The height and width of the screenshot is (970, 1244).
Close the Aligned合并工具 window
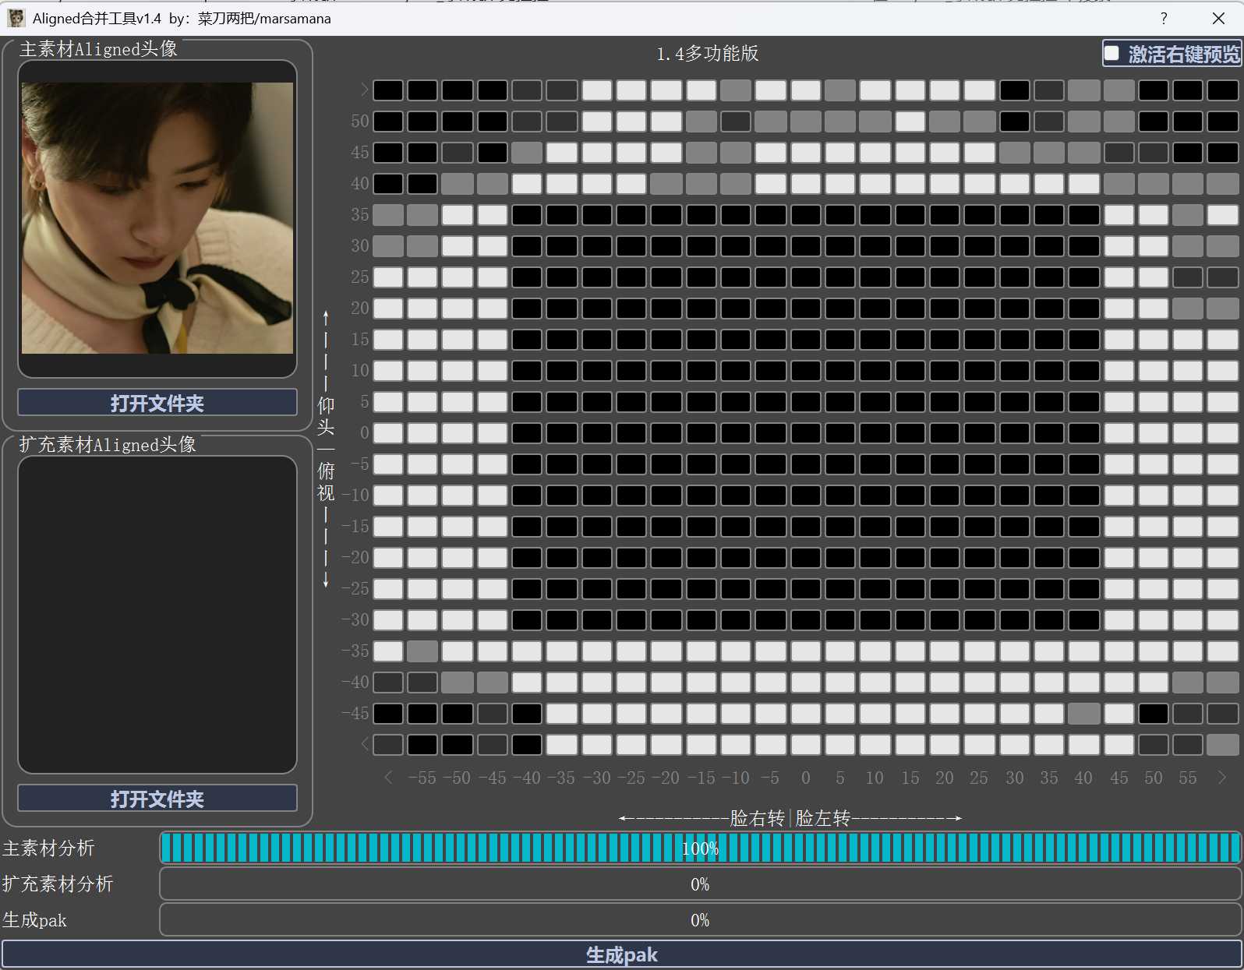pos(1218,18)
